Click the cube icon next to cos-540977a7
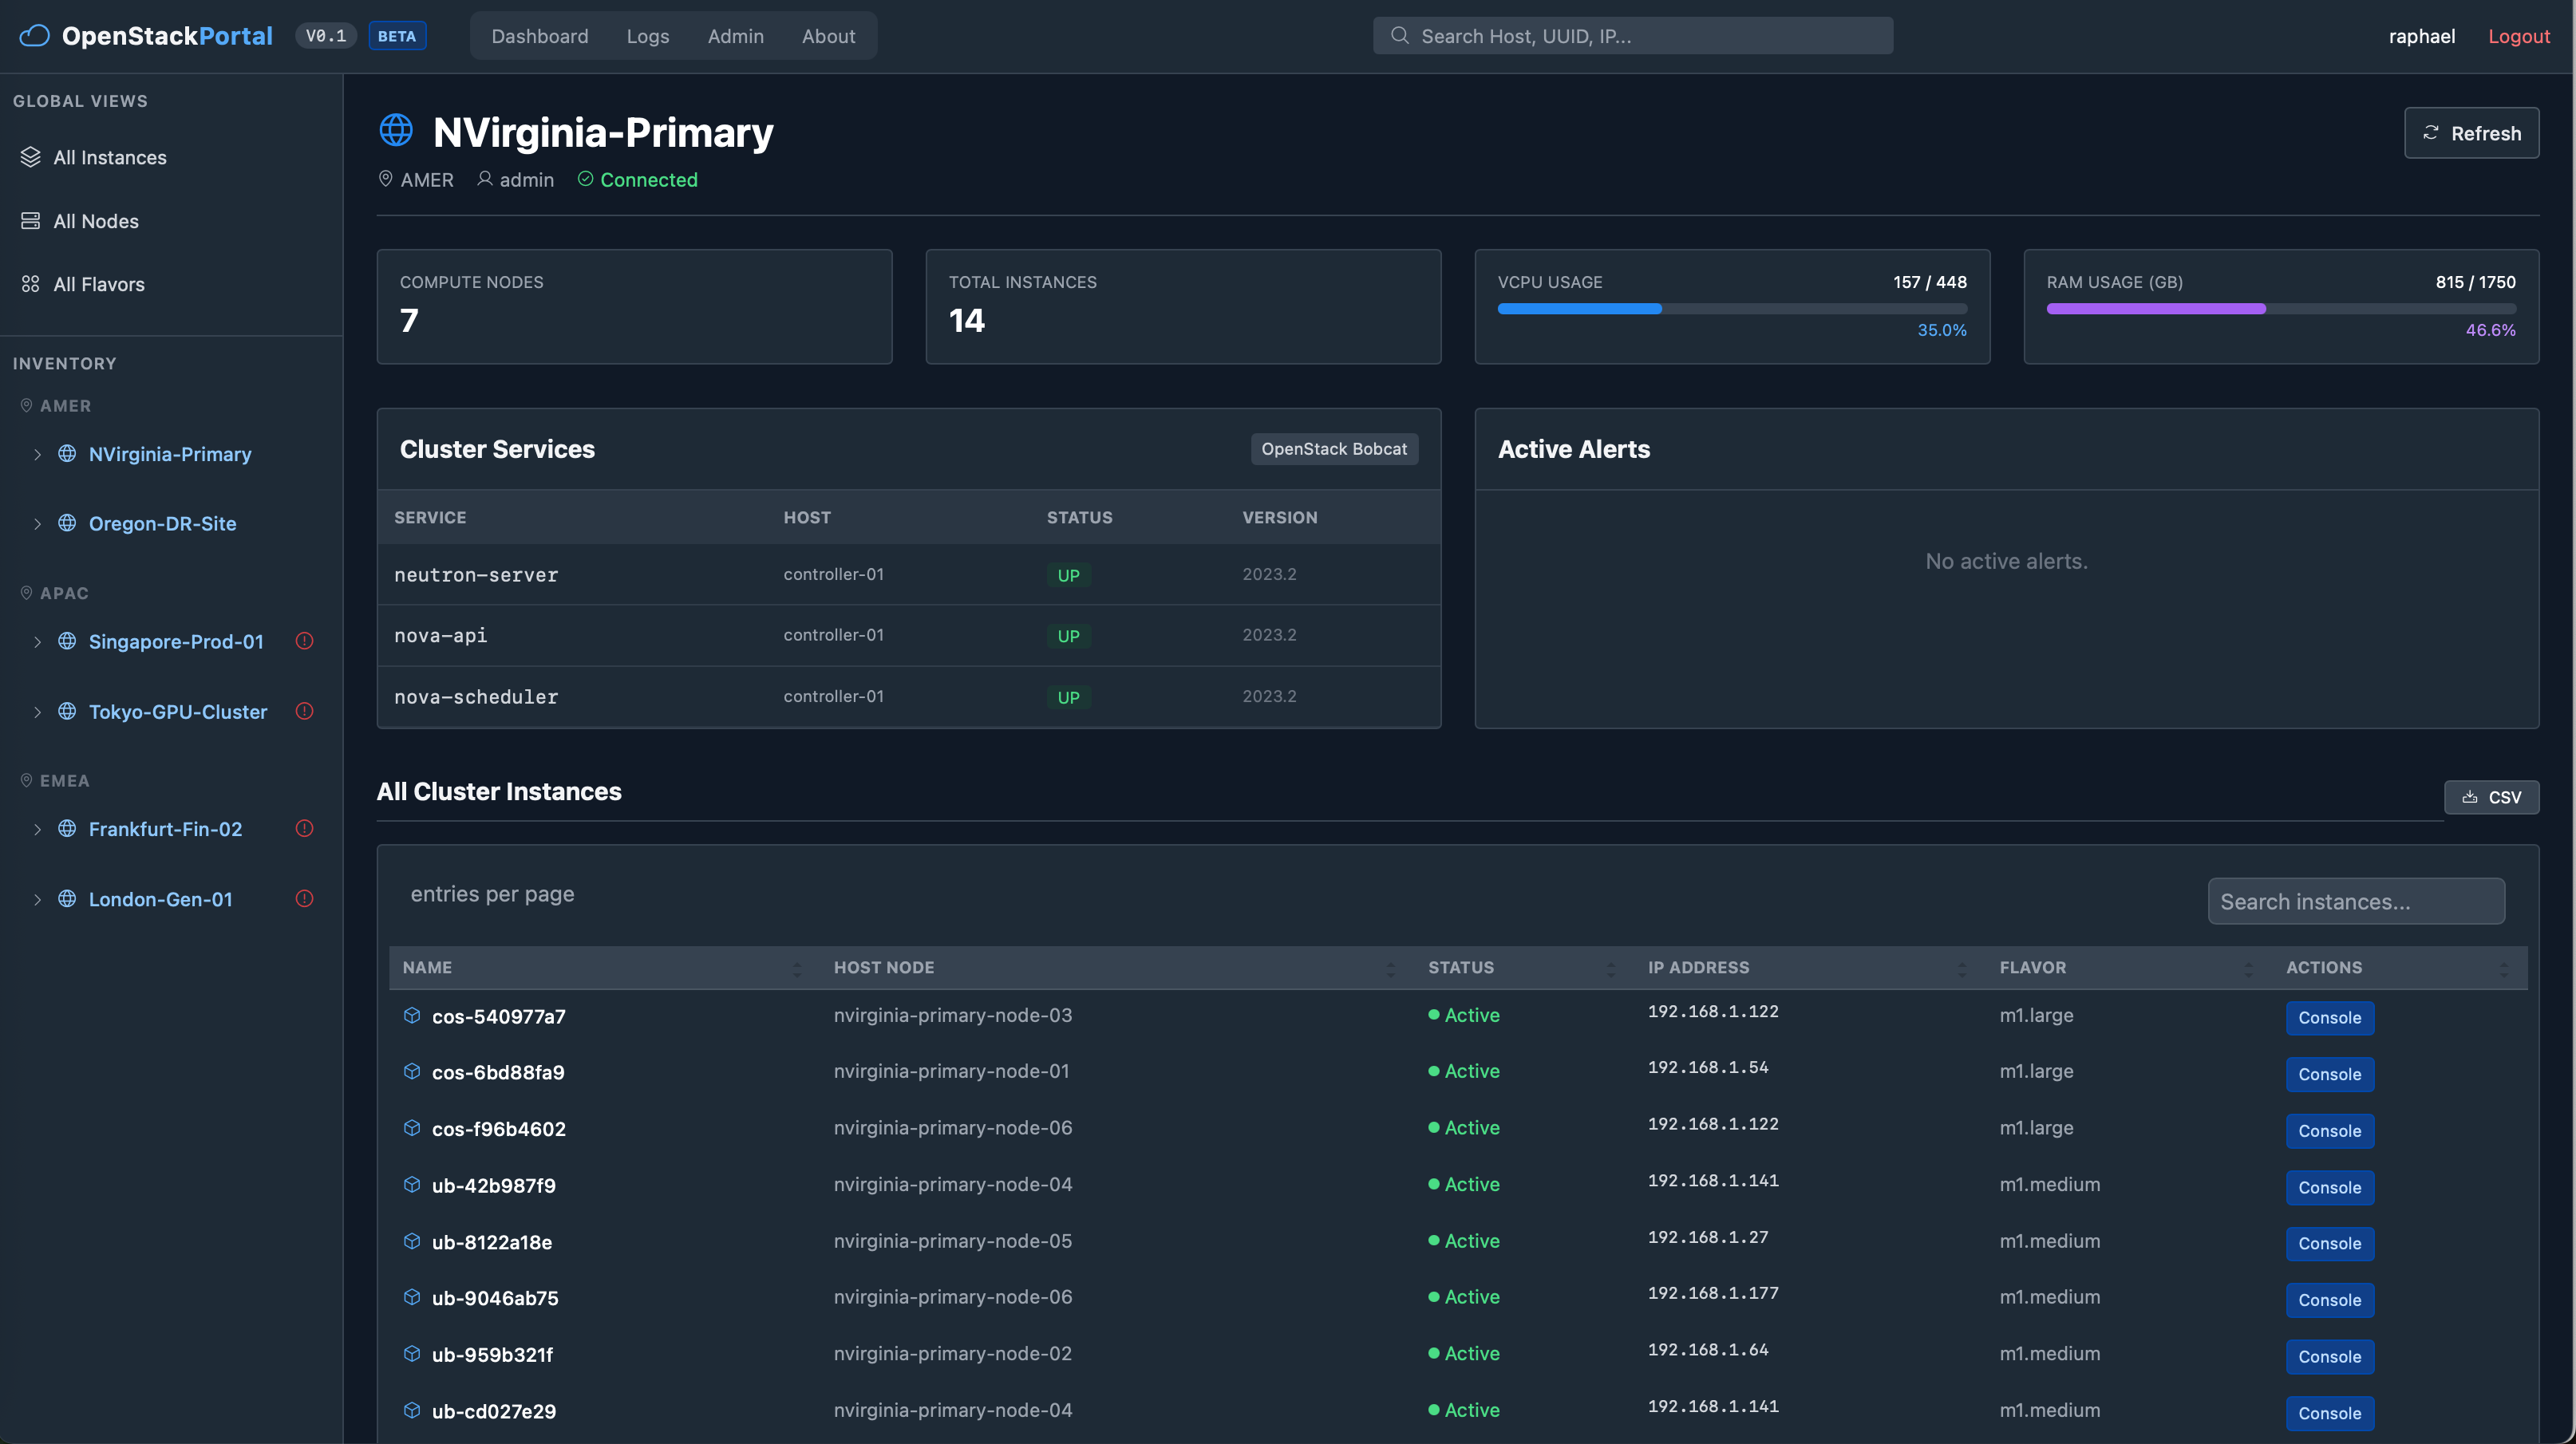Viewport: 2576px width, 1444px height. point(411,1015)
